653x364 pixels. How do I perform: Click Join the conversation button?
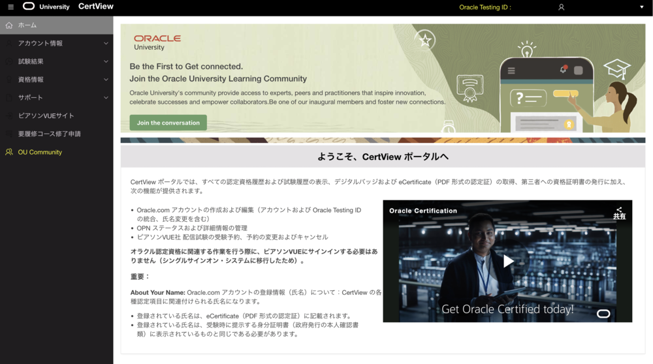tap(168, 123)
